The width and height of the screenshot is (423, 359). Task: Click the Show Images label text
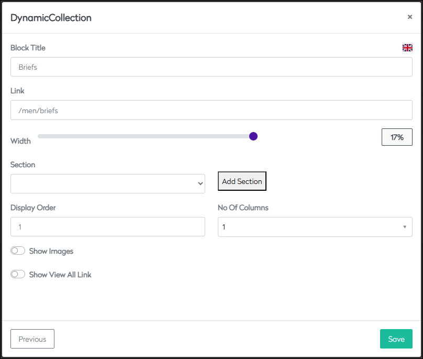coord(51,251)
